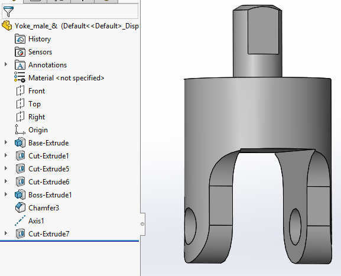
Task: Select the Top plane label
Action: tap(34, 104)
